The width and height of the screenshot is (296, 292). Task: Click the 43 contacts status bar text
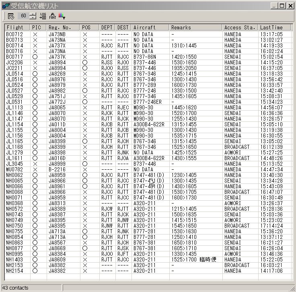pos(15,288)
